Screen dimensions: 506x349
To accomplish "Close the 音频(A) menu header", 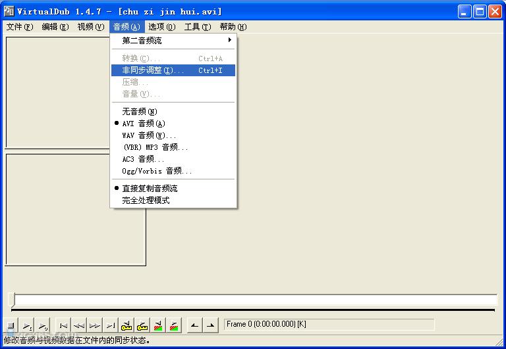I will point(126,27).
